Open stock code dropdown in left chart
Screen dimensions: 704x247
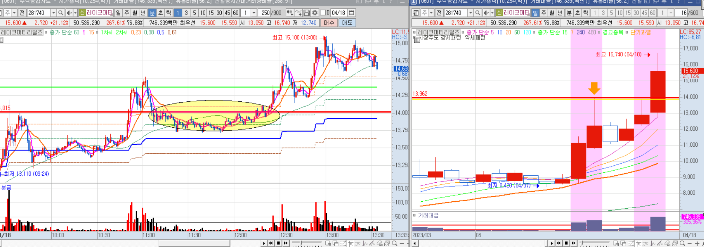point(53,13)
